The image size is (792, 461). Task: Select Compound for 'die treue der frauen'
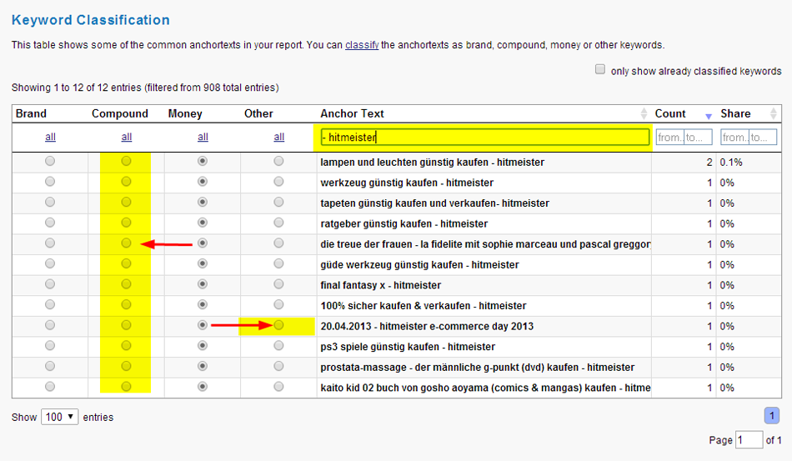[x=126, y=243]
